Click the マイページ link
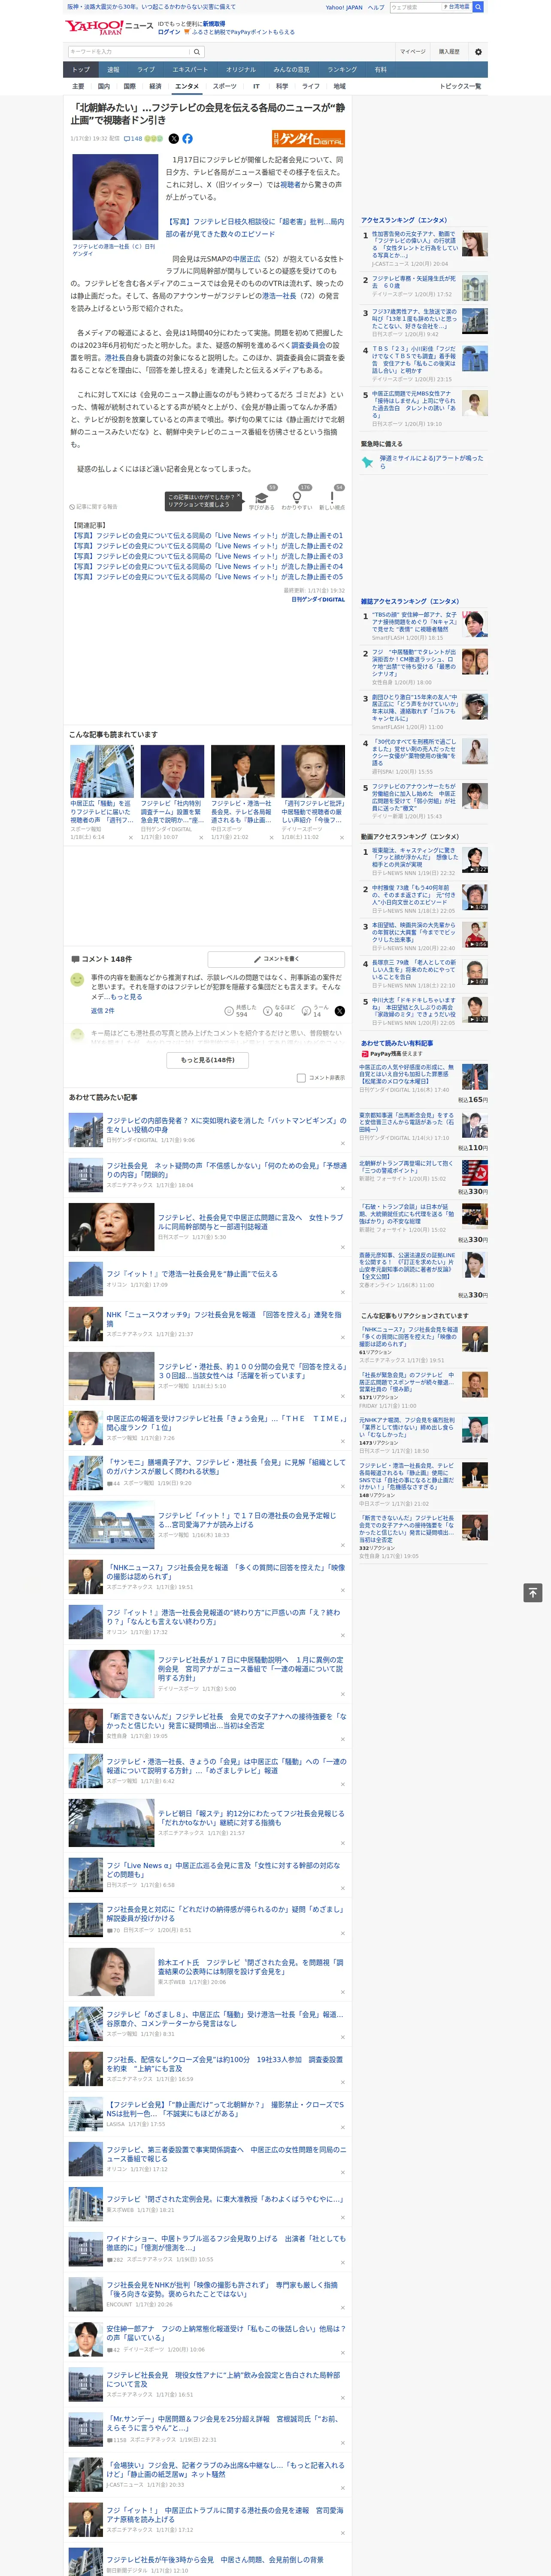Screen dimensions: 551x2576 click(x=412, y=52)
